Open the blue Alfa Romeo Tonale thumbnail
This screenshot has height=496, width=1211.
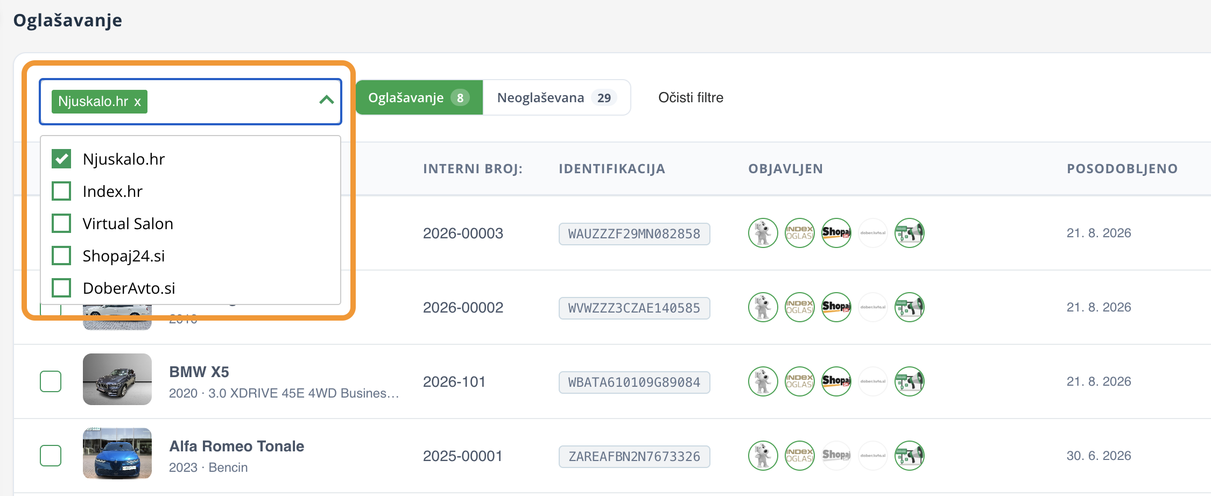click(117, 454)
